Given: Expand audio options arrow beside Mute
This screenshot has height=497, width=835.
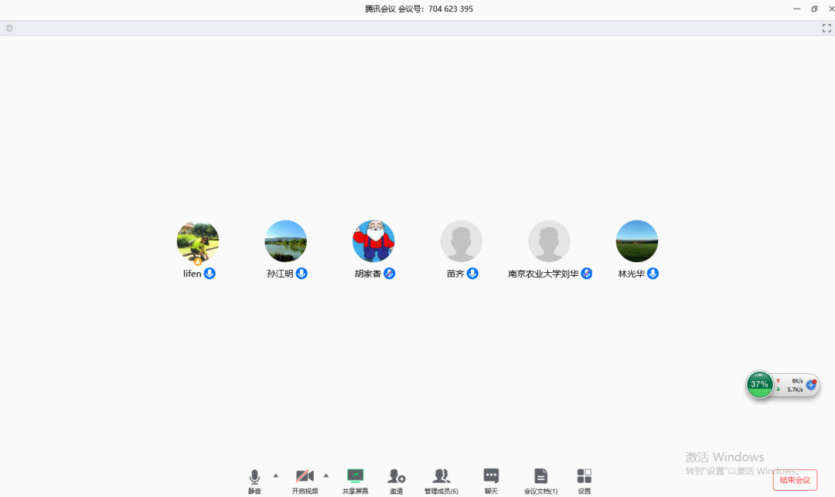Looking at the screenshot, I should tap(276, 475).
